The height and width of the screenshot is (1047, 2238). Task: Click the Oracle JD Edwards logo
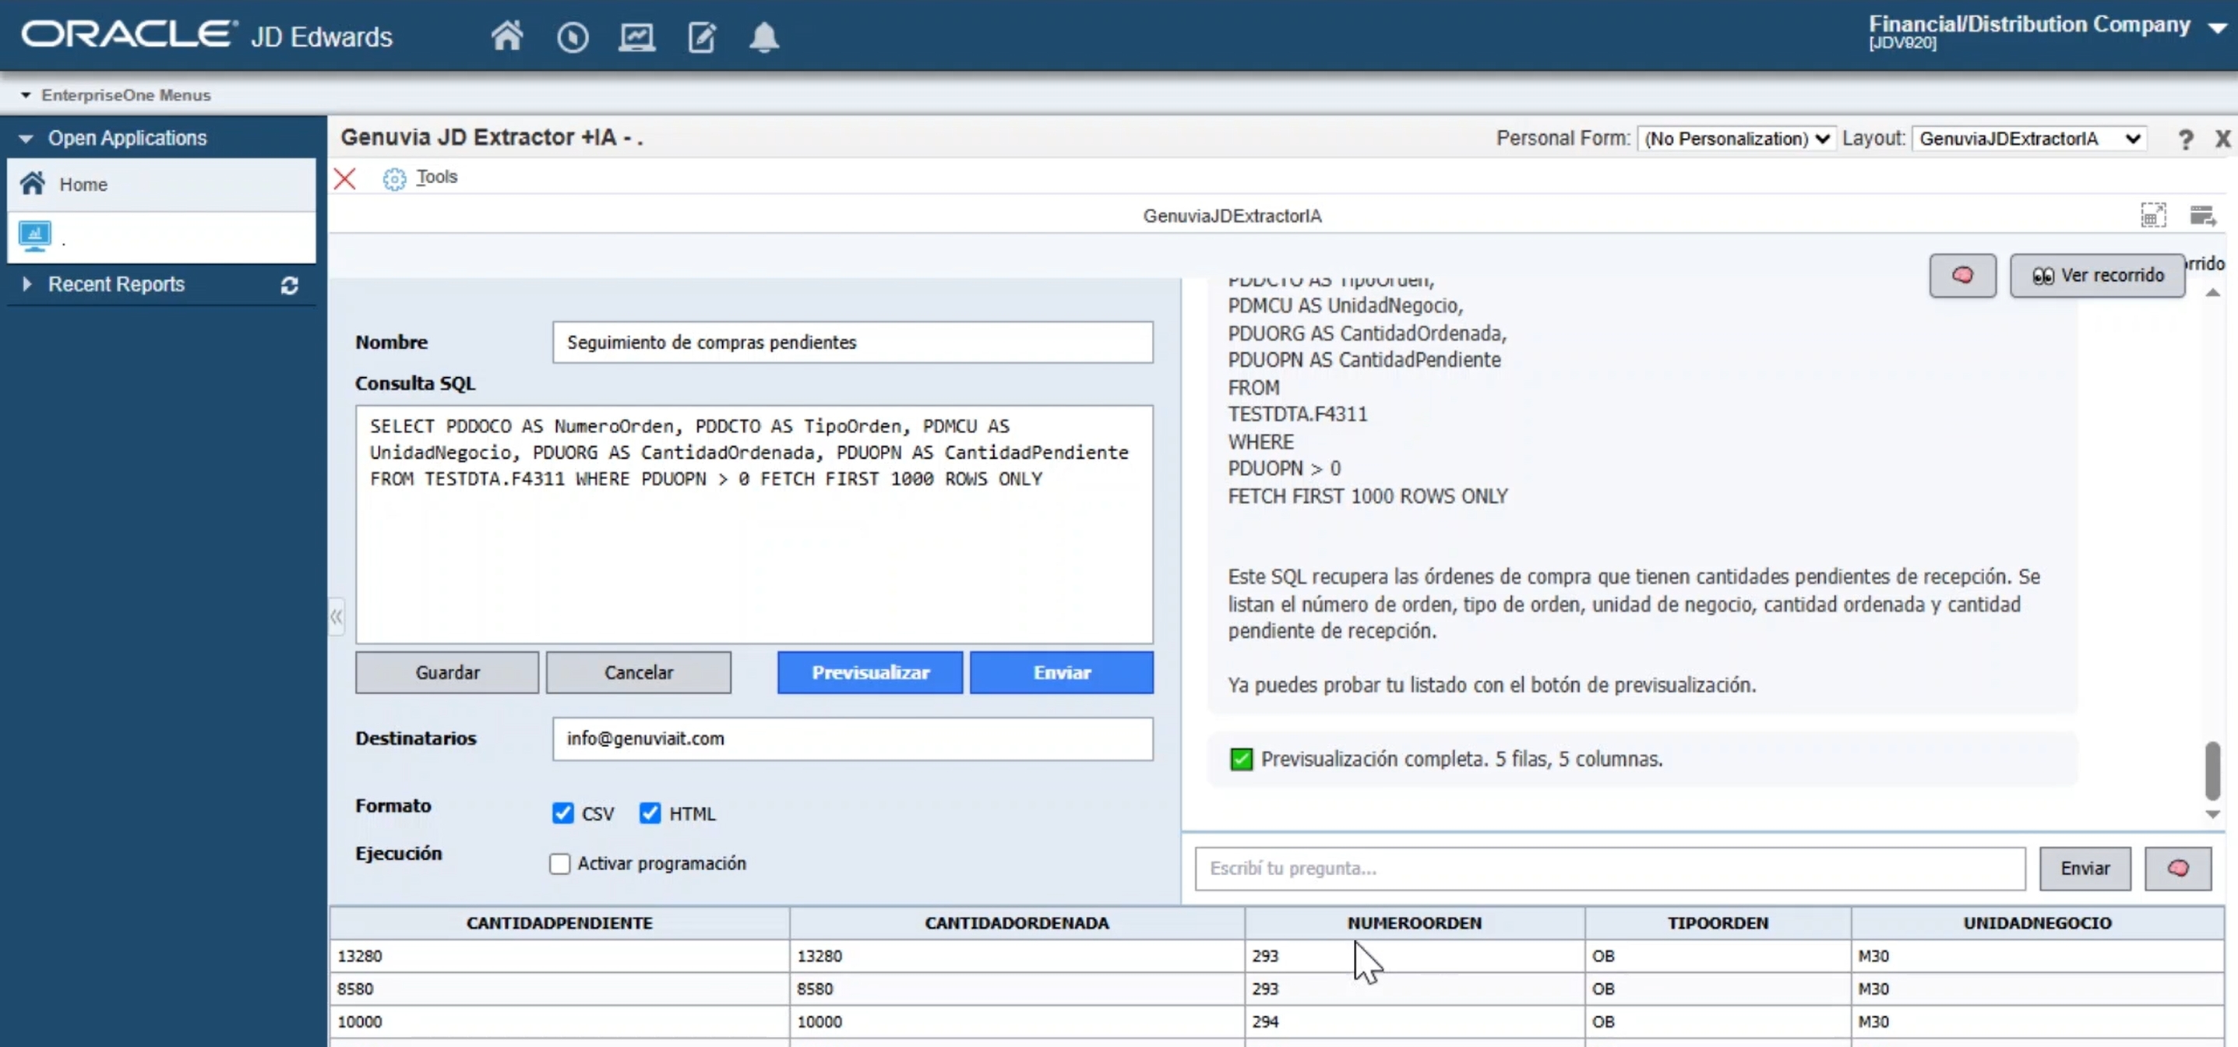pos(206,36)
